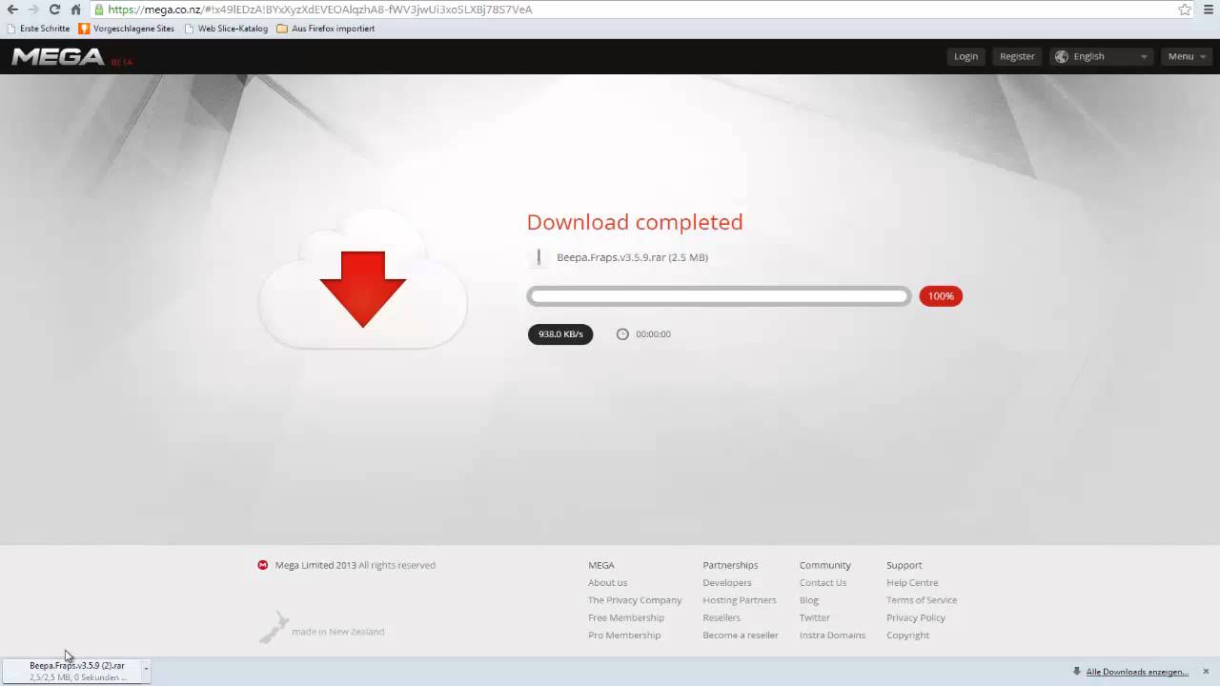Click the 100% progress badge
Image resolution: width=1220 pixels, height=686 pixels.
941,296
